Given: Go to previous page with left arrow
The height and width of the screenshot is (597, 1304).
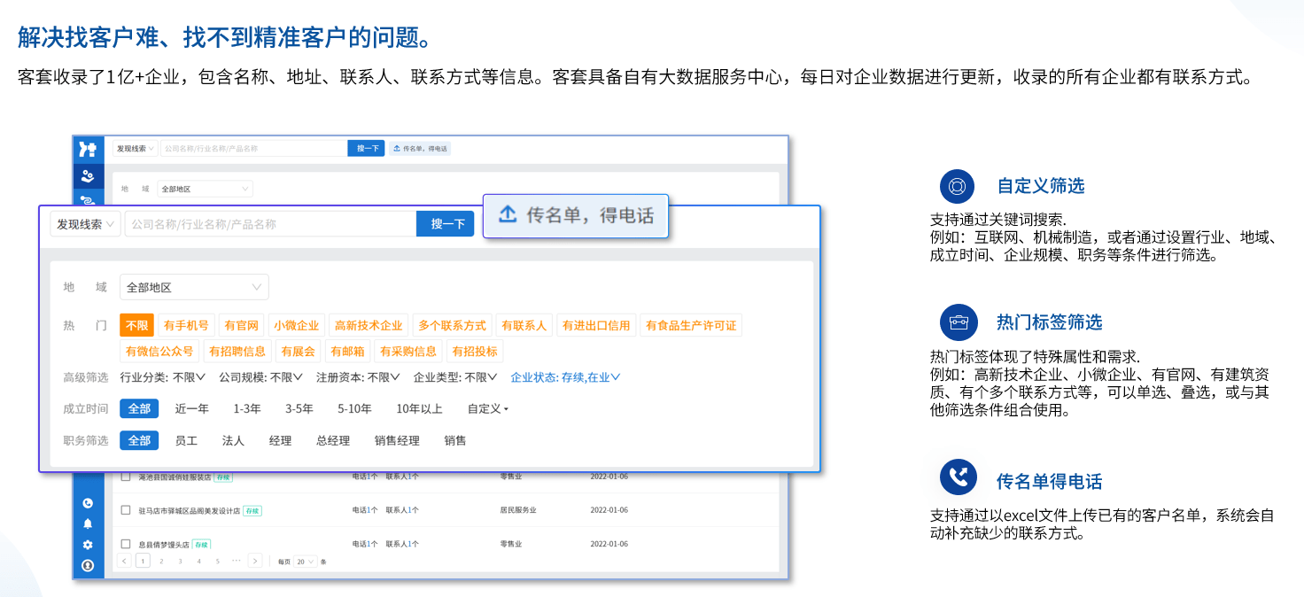Looking at the screenshot, I should (x=125, y=561).
